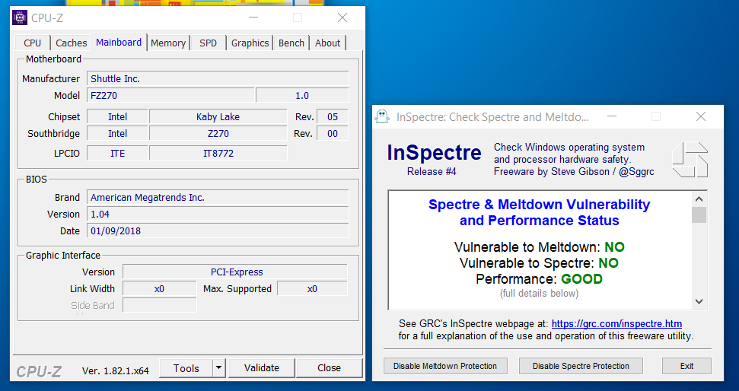Viewport: 739px width, 391px height.
Task: Switch to the Memory tab
Action: click(168, 43)
